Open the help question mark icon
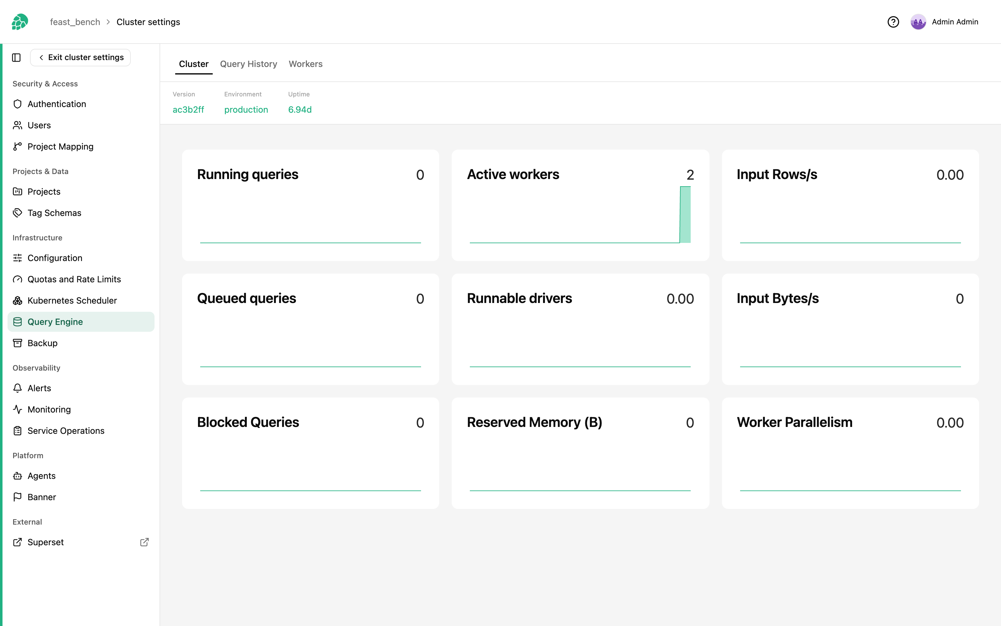This screenshot has height=626, width=1001. click(x=893, y=22)
